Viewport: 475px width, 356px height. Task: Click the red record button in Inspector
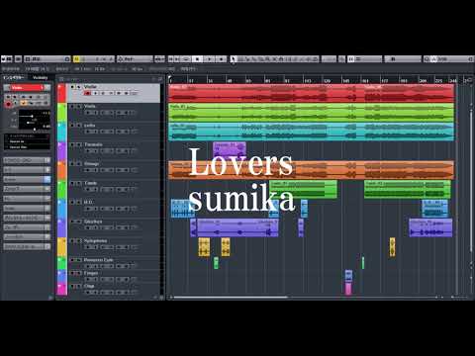[8, 105]
